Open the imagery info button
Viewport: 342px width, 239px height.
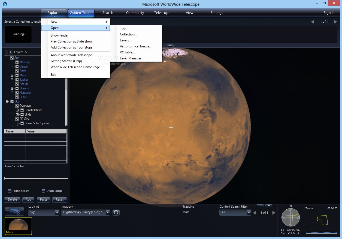click(116, 212)
